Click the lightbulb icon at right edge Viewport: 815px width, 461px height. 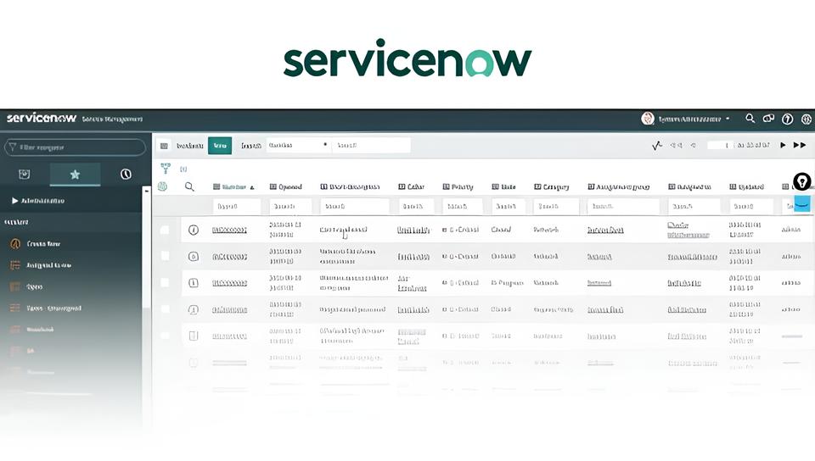[x=802, y=181]
